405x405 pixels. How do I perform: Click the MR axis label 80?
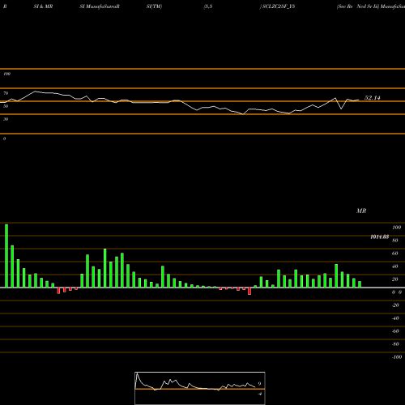395,241
